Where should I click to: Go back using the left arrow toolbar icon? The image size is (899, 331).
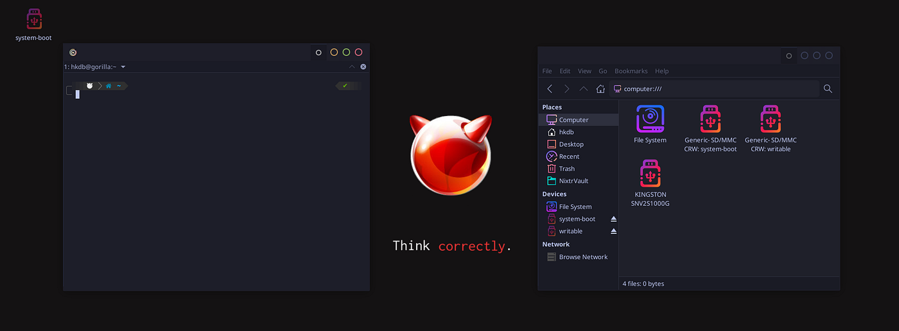(550, 89)
